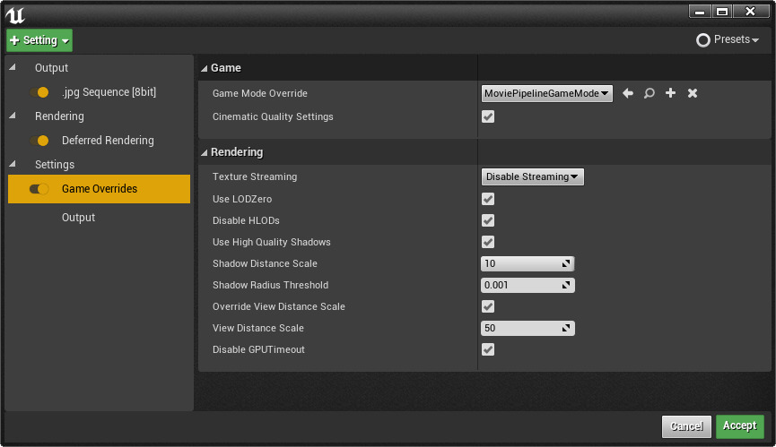Click the Cancel button
The height and width of the screenshot is (447, 776).
coord(686,426)
